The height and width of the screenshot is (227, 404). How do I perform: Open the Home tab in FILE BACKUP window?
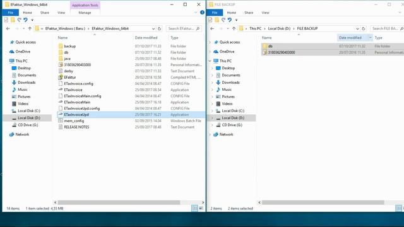pos(232,13)
